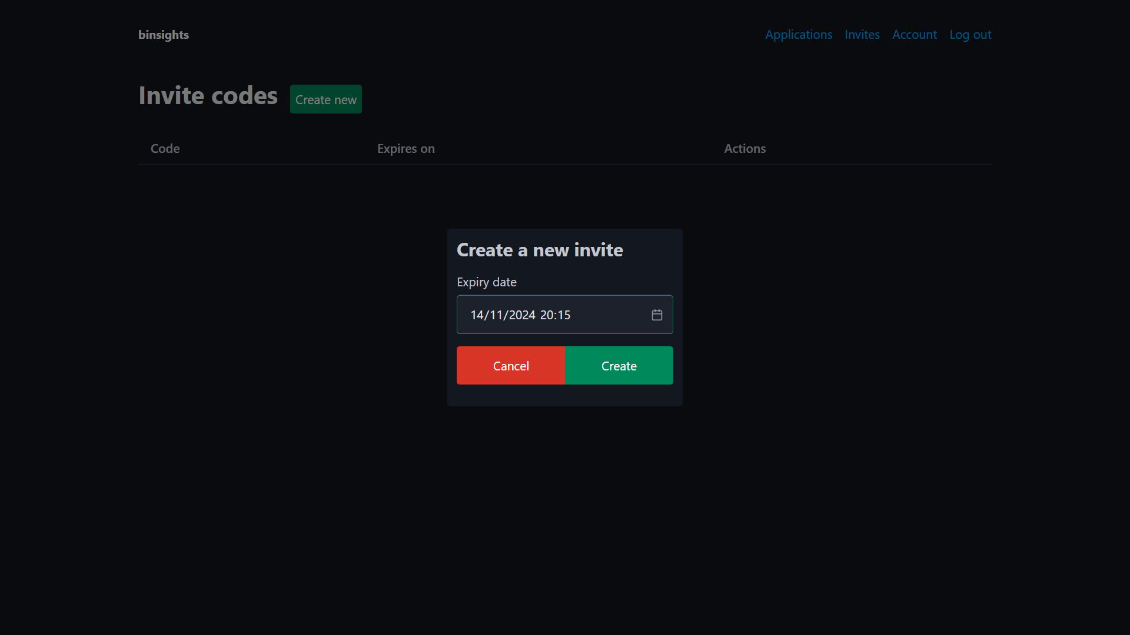The image size is (1130, 635).
Task: Confirm with the Create button
Action: pyautogui.click(x=619, y=365)
